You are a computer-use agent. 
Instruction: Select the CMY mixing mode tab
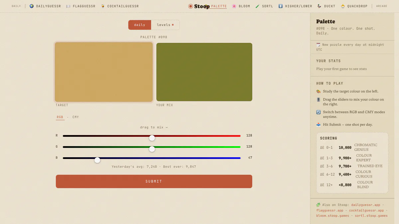[x=76, y=117]
